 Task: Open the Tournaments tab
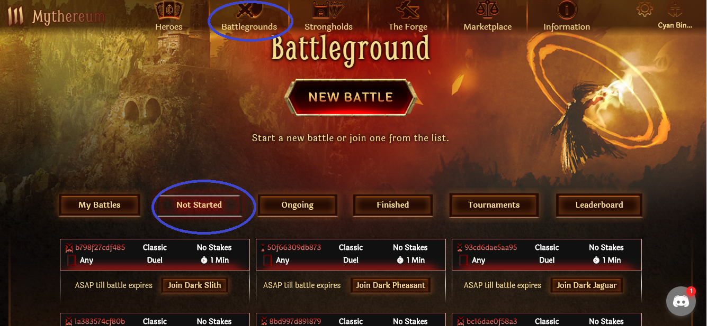pos(494,205)
